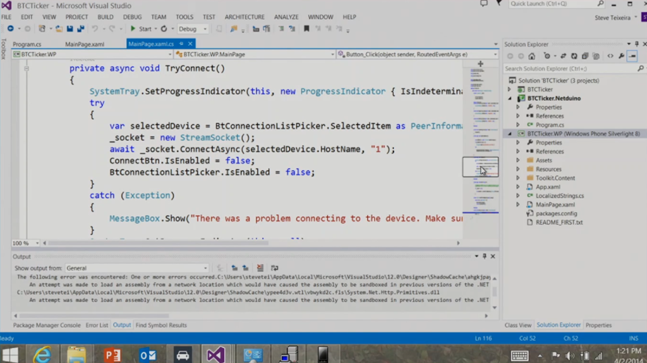Viewport: 647px width, 363px height.
Task: Switch to the Program.cs tab
Action: (27, 44)
